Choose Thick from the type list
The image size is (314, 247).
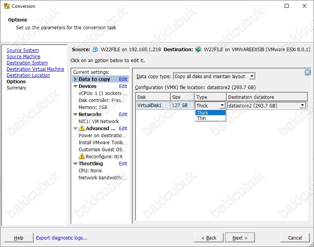(x=210, y=113)
